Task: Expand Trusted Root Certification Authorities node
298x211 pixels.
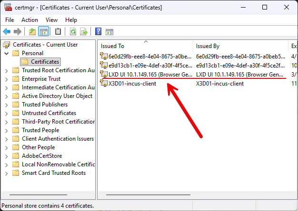Action: pos(7,71)
